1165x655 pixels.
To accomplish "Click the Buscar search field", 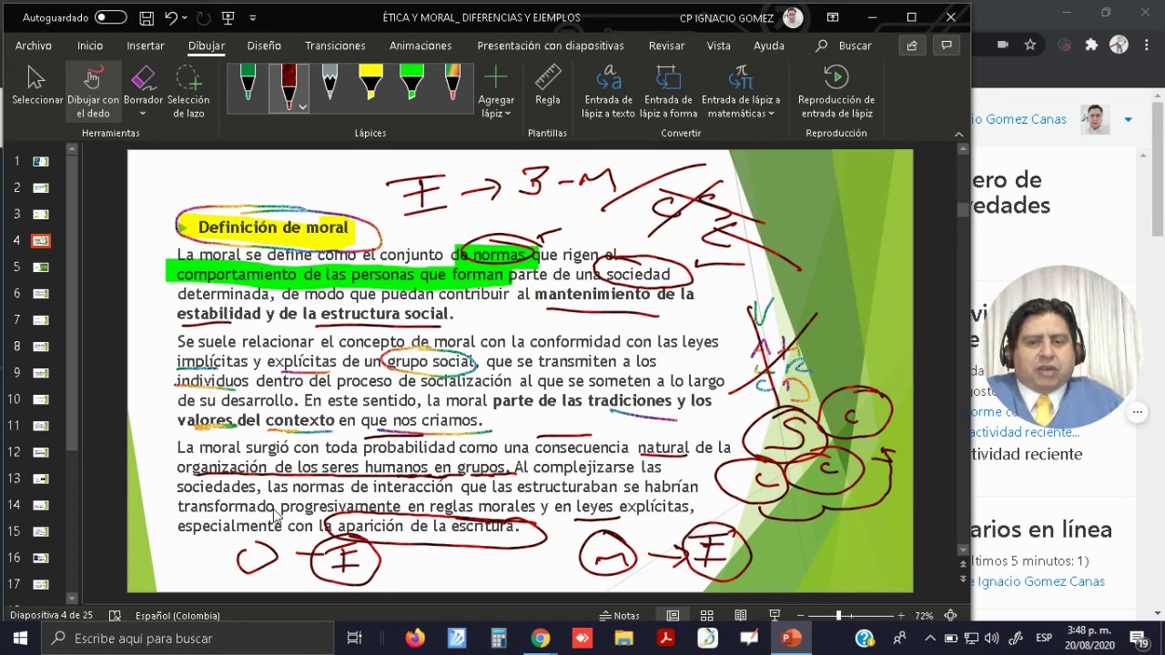I will click(845, 45).
